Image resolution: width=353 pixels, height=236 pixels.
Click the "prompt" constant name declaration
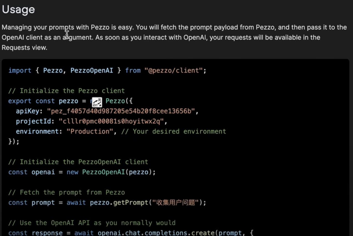pos(43,203)
